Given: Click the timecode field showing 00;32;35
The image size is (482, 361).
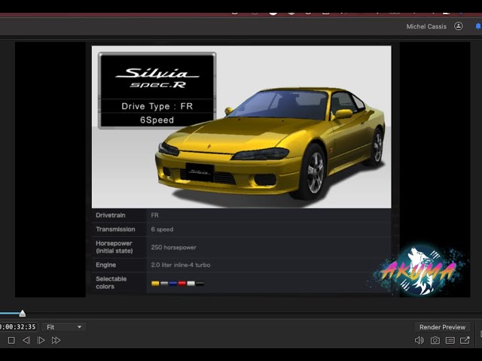Looking at the screenshot, I should (18, 327).
